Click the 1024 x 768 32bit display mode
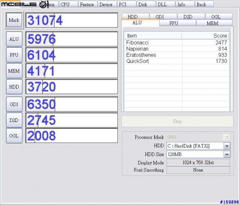The width and height of the screenshot is (240, 205). coord(198,163)
